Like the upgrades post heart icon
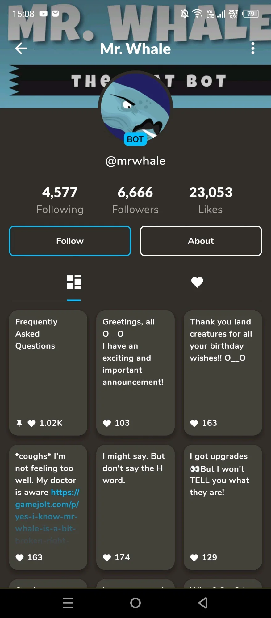The image size is (271, 618). (x=194, y=557)
